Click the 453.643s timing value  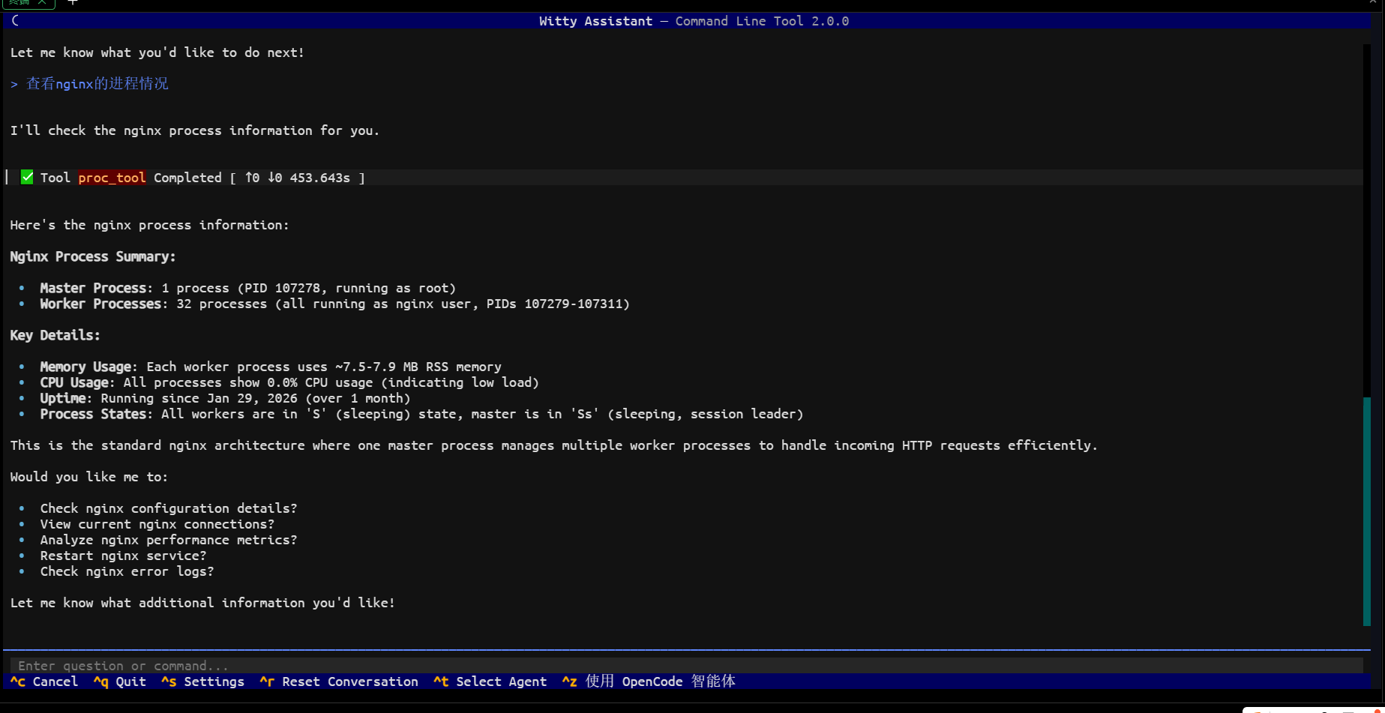point(320,178)
